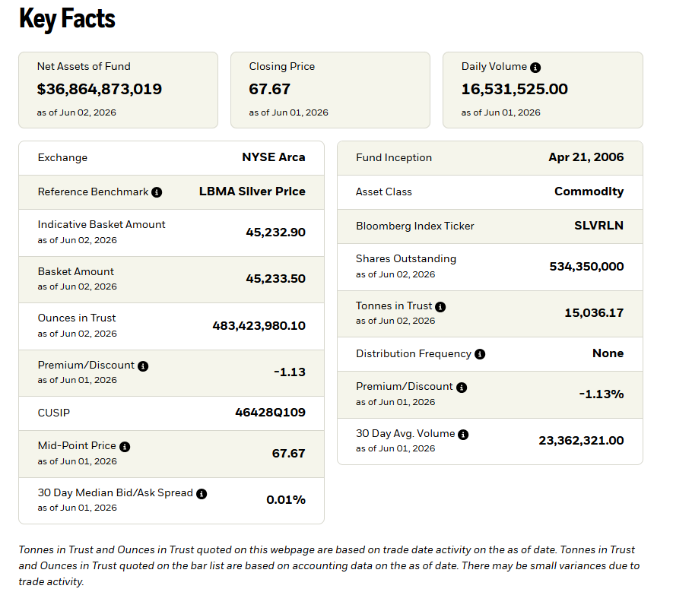Click the 'as of Jun 02, 2026' date under Net Assets

[76, 112]
